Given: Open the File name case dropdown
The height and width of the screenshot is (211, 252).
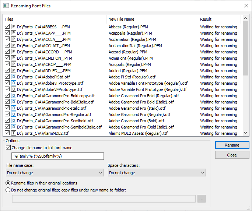Looking at the screenshot, I should pyautogui.click(x=55, y=173).
